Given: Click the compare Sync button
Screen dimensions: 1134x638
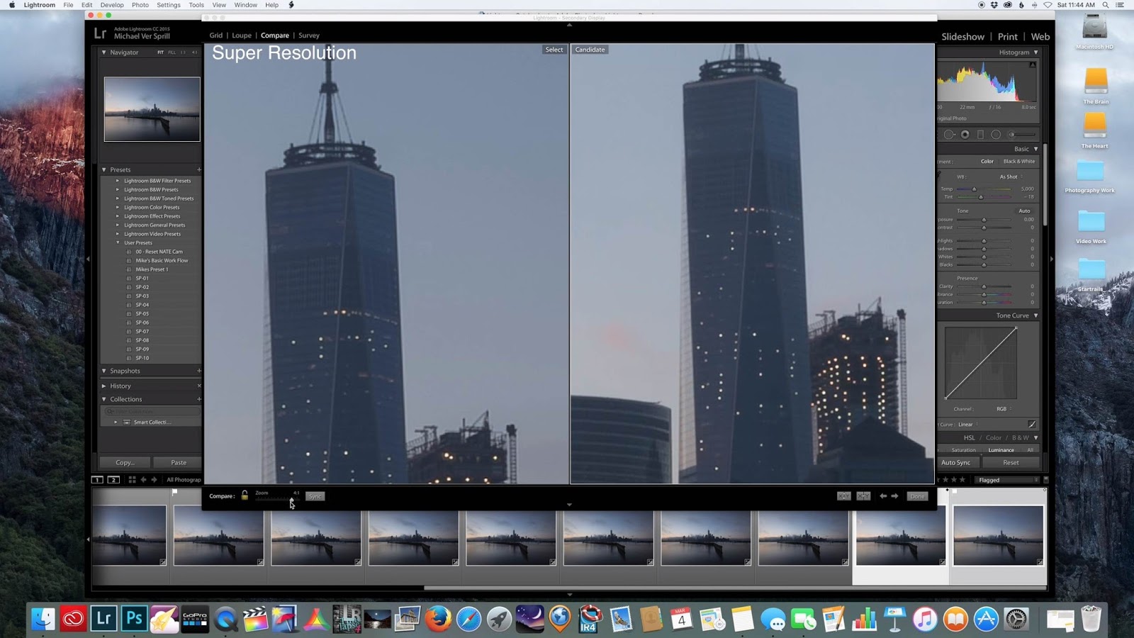Looking at the screenshot, I should click(315, 496).
